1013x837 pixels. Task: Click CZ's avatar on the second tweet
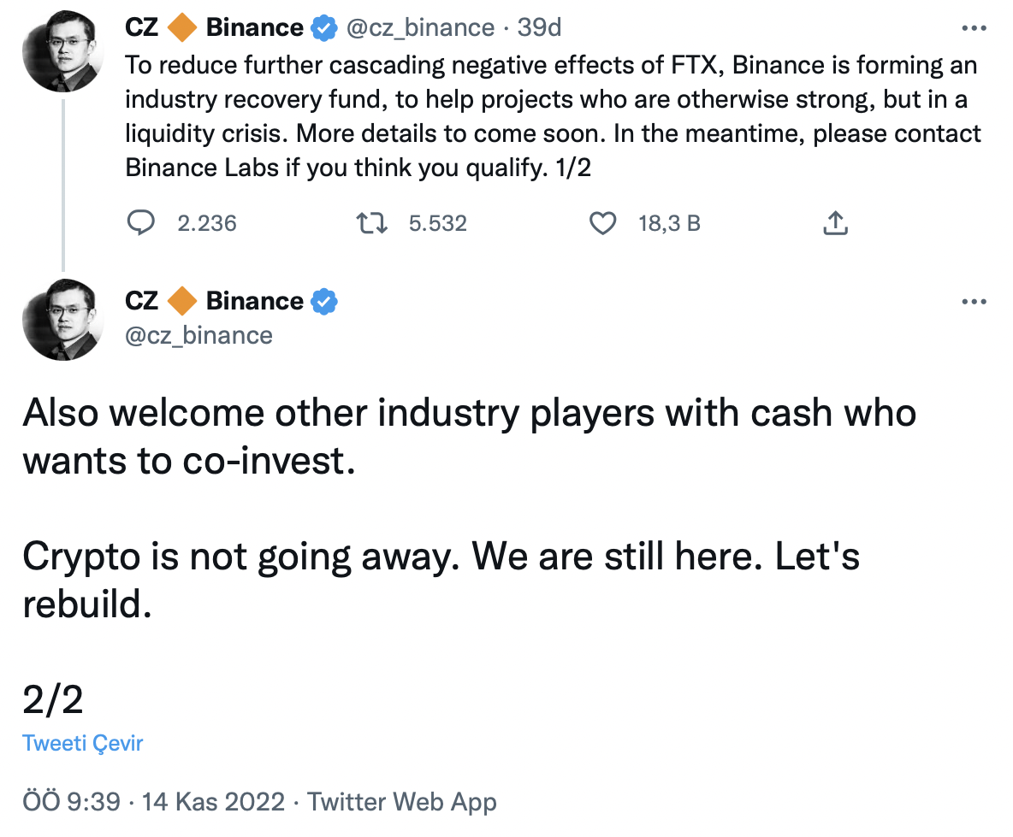(x=62, y=320)
